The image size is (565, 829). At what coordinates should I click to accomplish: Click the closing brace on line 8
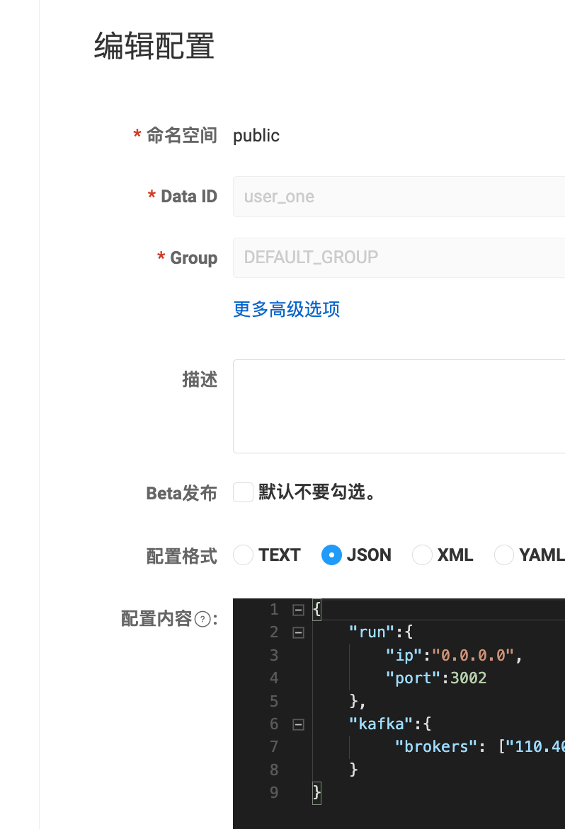pyautogui.click(x=353, y=770)
